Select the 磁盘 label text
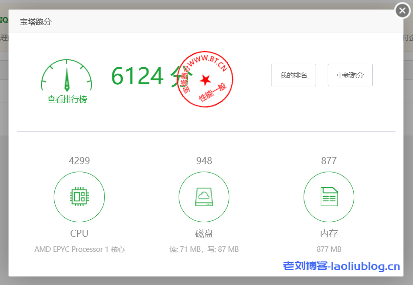Image resolution: width=413 pixels, height=285 pixels. pos(204,233)
